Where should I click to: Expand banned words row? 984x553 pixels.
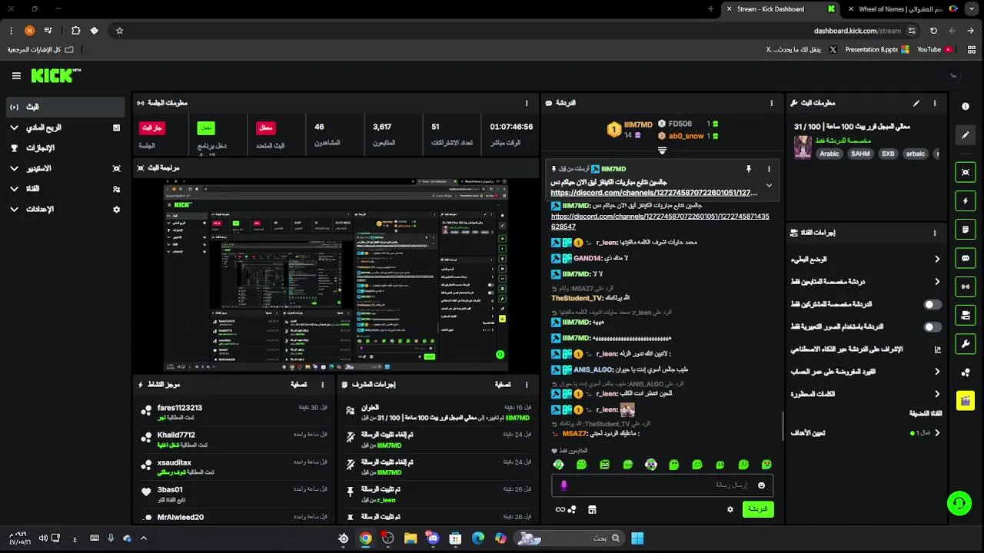pos(866,394)
